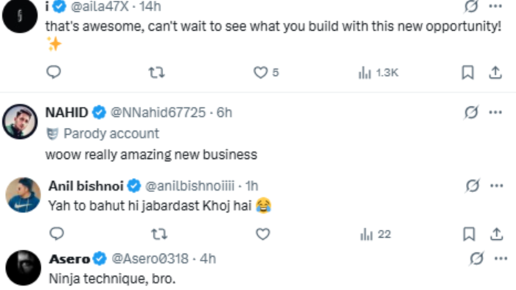Image resolution: width=516 pixels, height=290 pixels.
Task: Open the @NNahid67725 handle link
Action: (x=158, y=113)
